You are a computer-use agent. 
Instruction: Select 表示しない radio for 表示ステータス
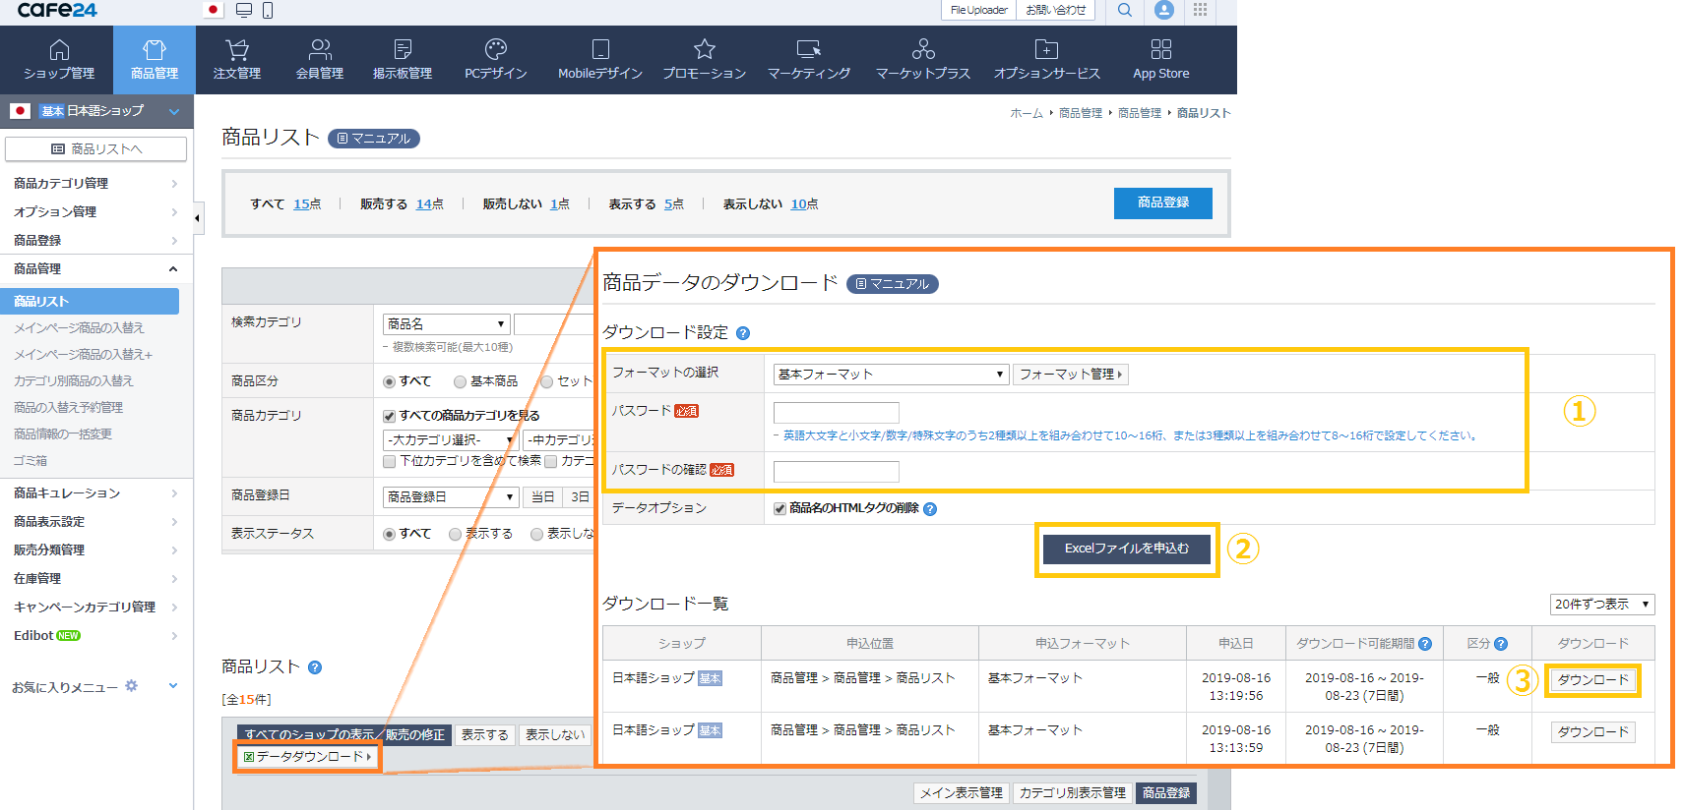click(536, 534)
